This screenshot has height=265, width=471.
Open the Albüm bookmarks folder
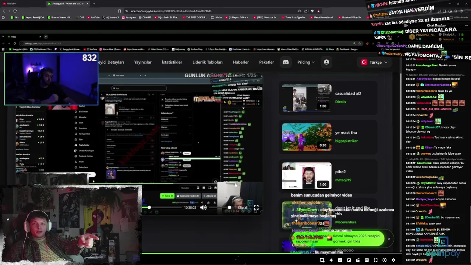click(216, 17)
